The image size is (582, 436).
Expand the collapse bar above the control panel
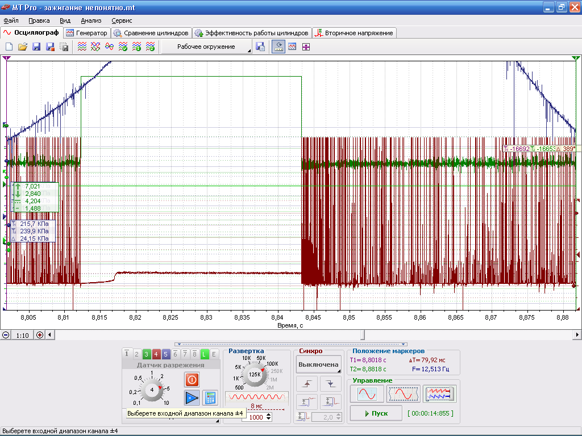click(291, 344)
